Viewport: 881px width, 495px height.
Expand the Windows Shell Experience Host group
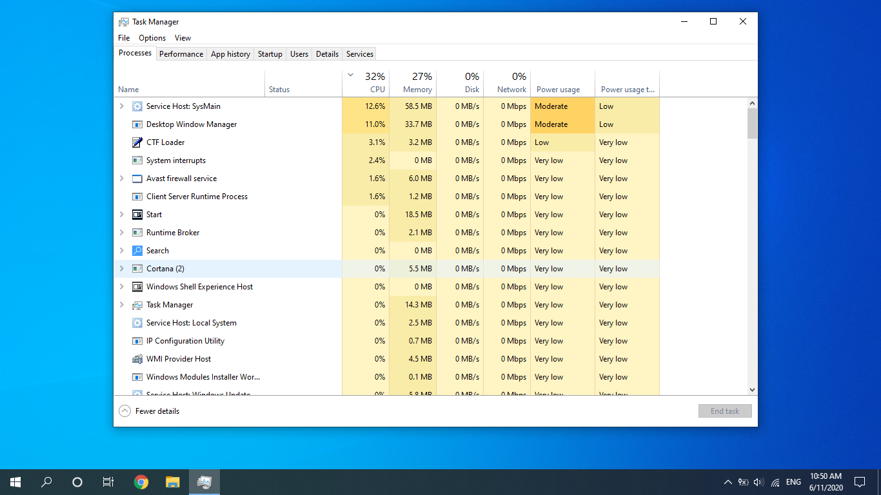pos(122,287)
